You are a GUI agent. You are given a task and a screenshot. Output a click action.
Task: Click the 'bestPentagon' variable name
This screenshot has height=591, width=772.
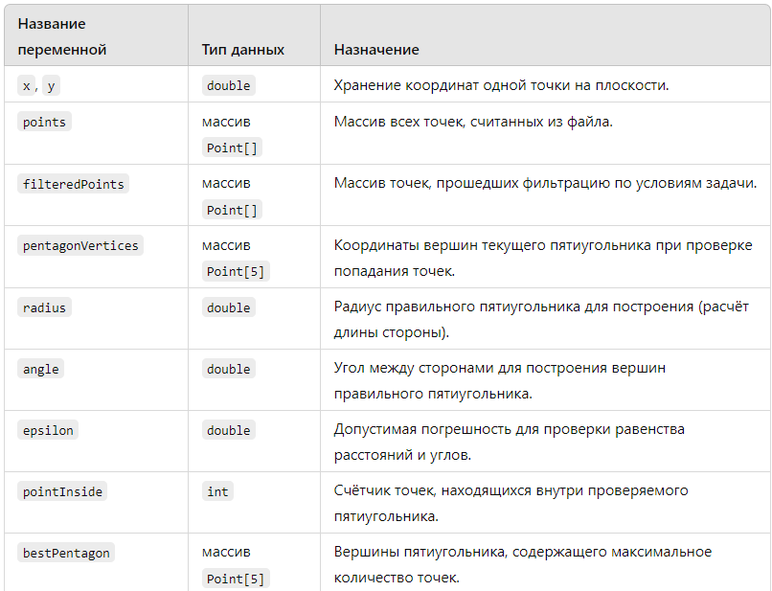pos(66,553)
